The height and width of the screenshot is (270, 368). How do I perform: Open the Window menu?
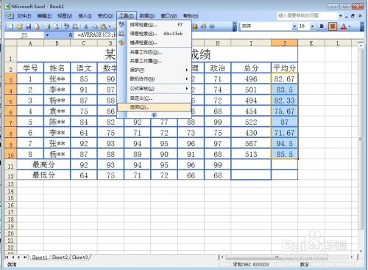point(169,15)
